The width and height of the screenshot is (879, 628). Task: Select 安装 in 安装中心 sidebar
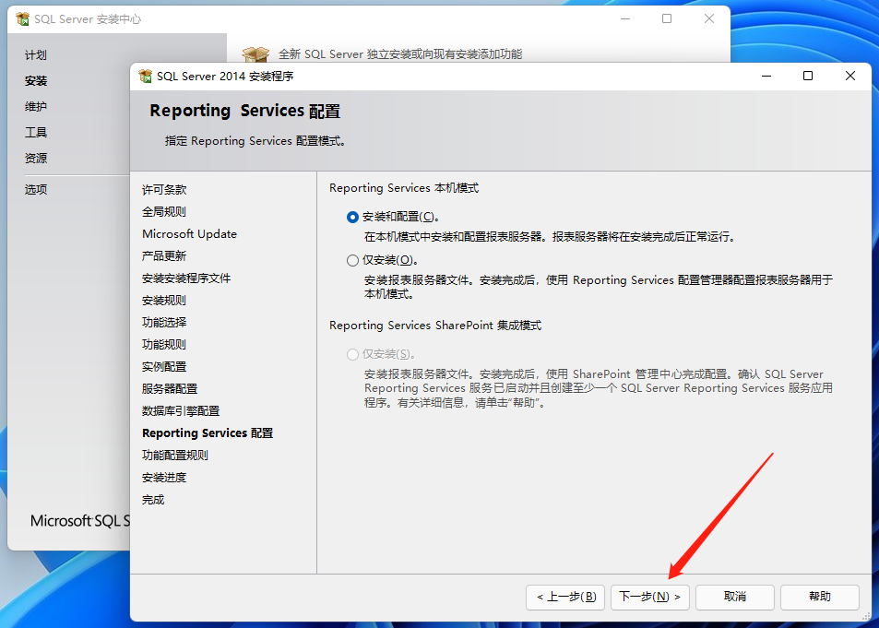(x=36, y=81)
